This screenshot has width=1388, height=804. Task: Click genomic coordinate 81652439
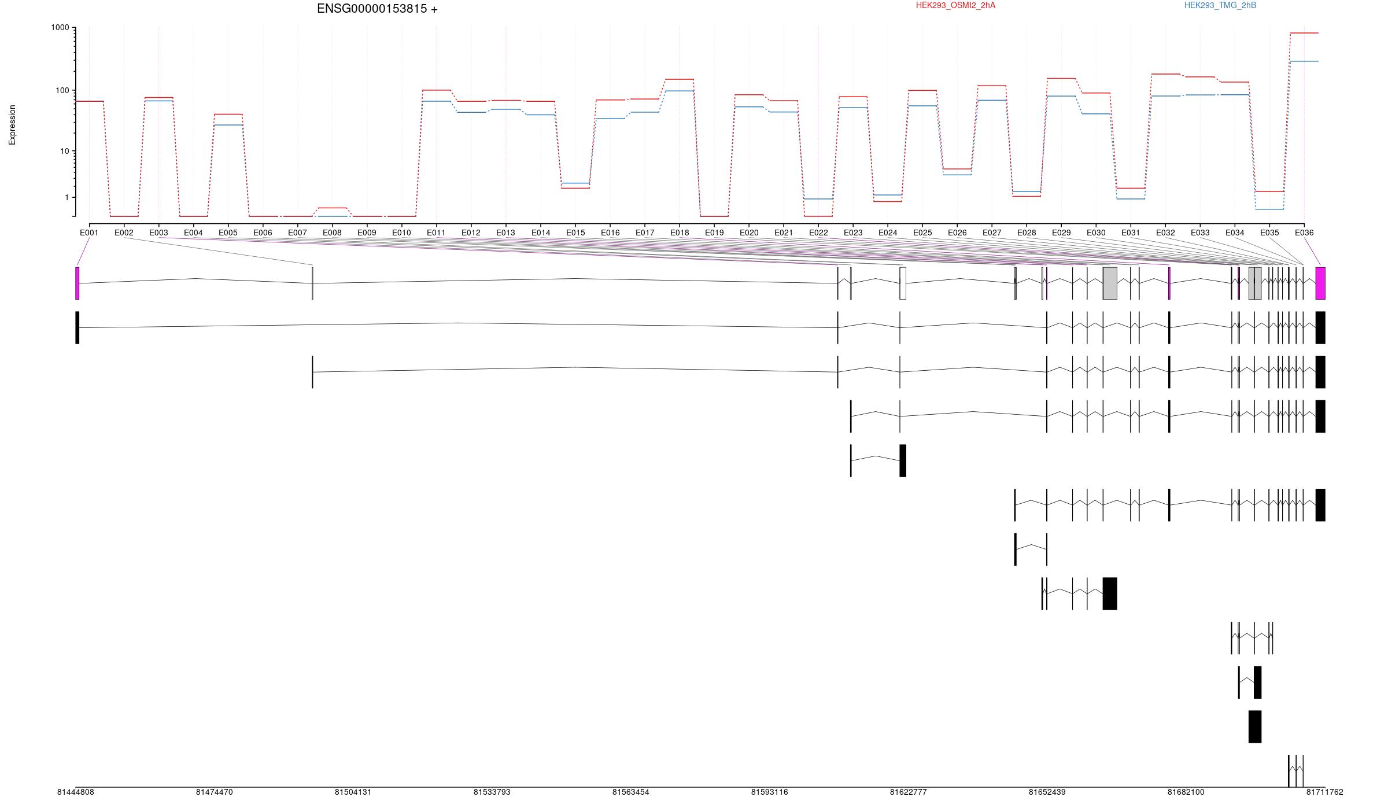tap(1047, 792)
